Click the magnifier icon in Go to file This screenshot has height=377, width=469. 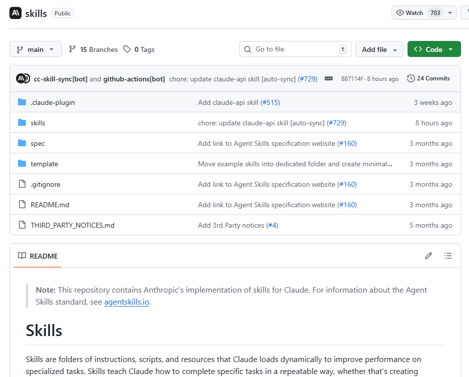pyautogui.click(x=248, y=49)
